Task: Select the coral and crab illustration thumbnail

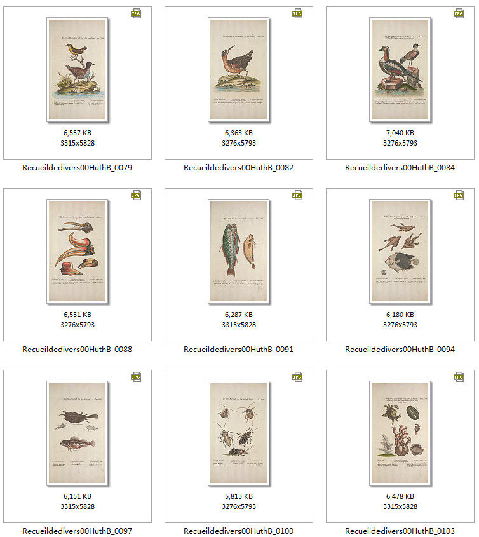Action: [x=400, y=433]
